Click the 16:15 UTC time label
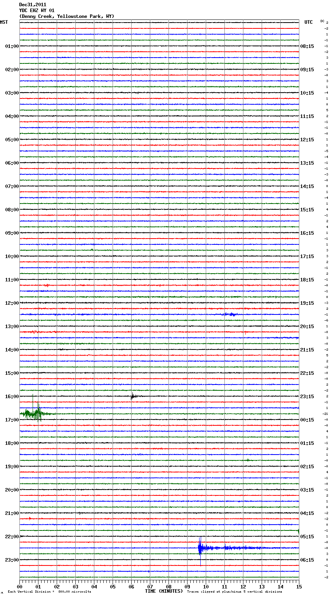 click(307, 233)
